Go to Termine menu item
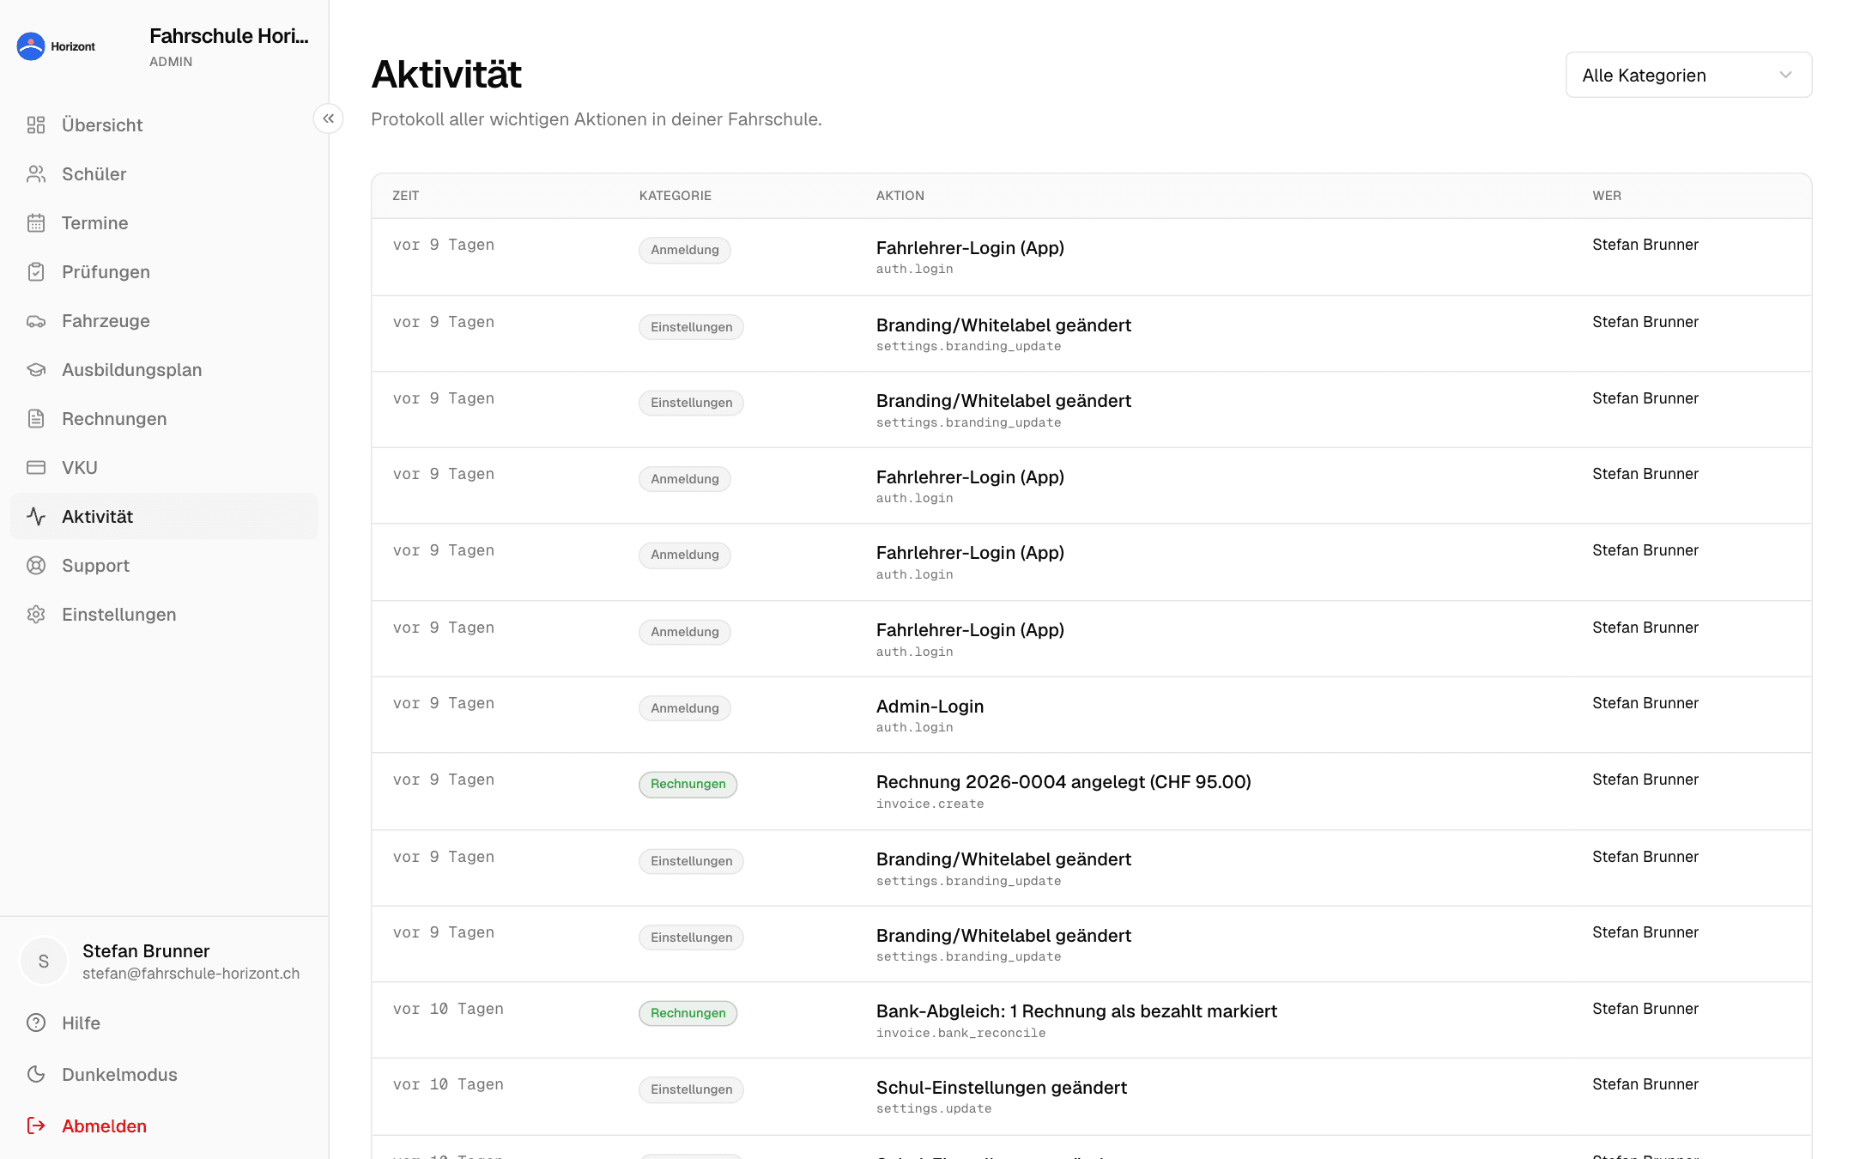Viewport: 1854px width, 1159px height. click(164, 223)
